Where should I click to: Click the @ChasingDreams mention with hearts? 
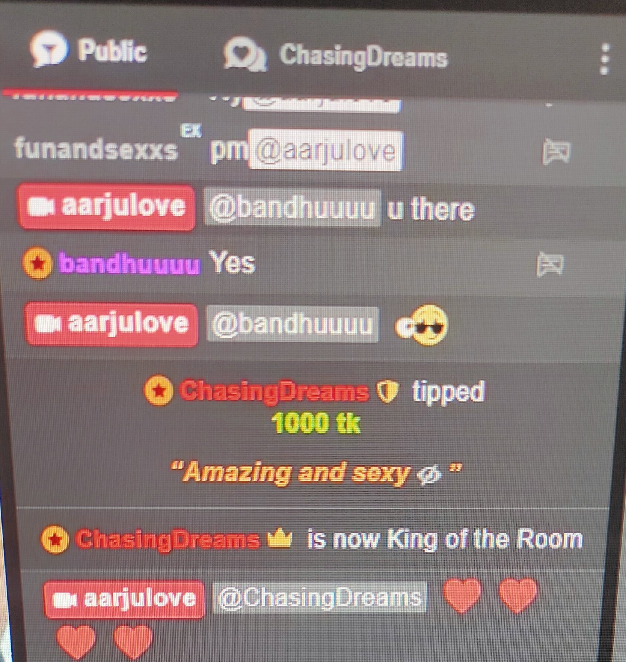(x=320, y=598)
